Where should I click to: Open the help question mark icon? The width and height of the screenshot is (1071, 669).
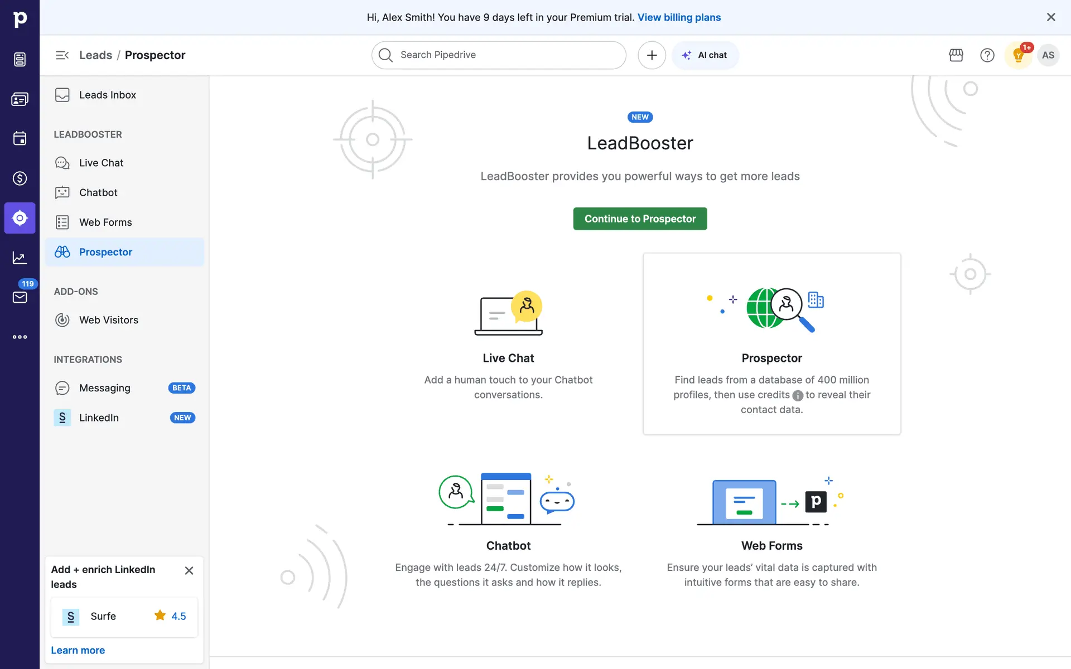[987, 55]
